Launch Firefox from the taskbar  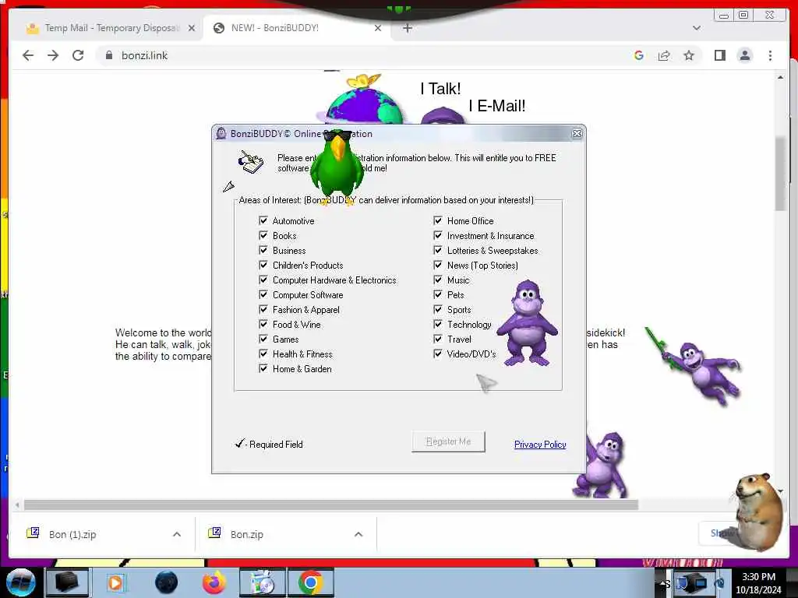point(214,582)
